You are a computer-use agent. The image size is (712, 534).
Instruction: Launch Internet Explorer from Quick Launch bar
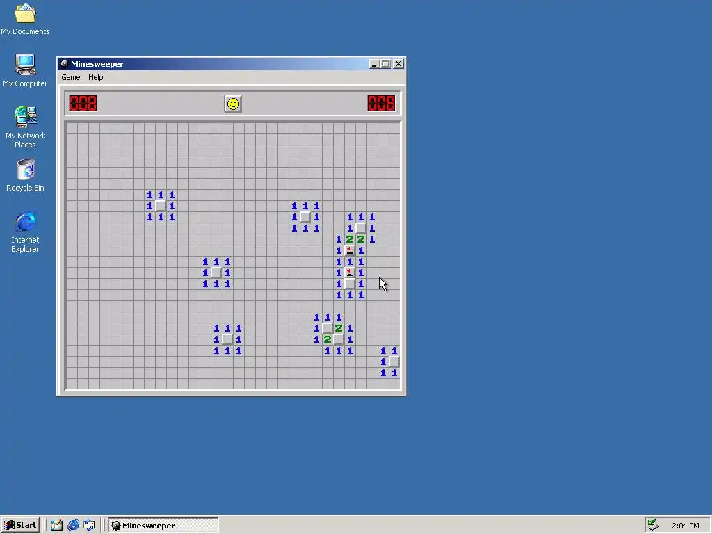(73, 526)
